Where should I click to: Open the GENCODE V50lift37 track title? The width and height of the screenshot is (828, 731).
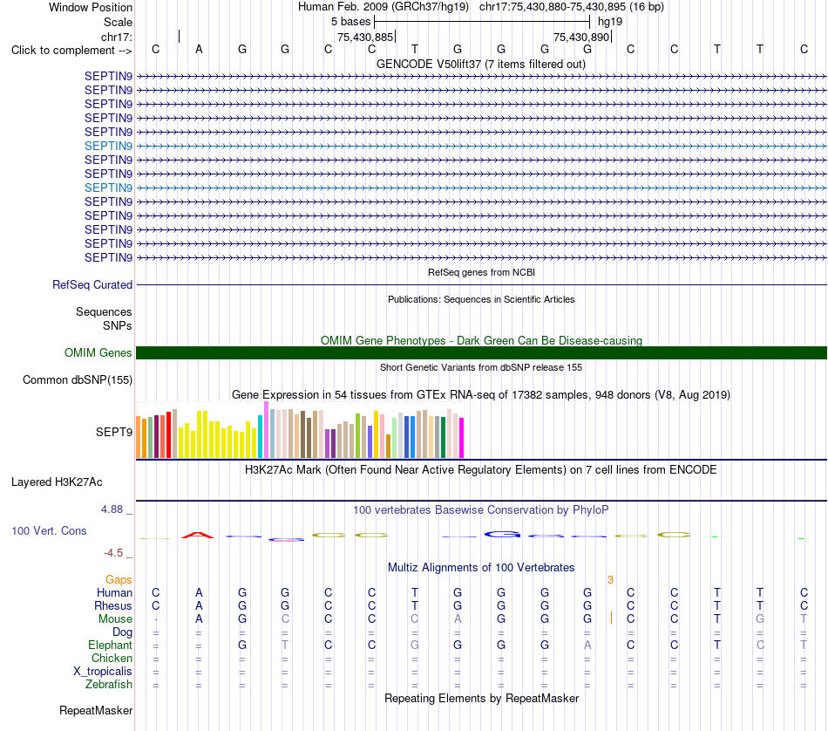(x=480, y=64)
